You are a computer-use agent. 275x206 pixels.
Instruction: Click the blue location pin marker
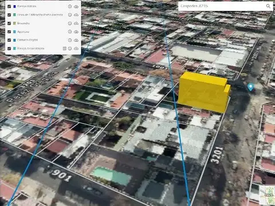coord(250,87)
